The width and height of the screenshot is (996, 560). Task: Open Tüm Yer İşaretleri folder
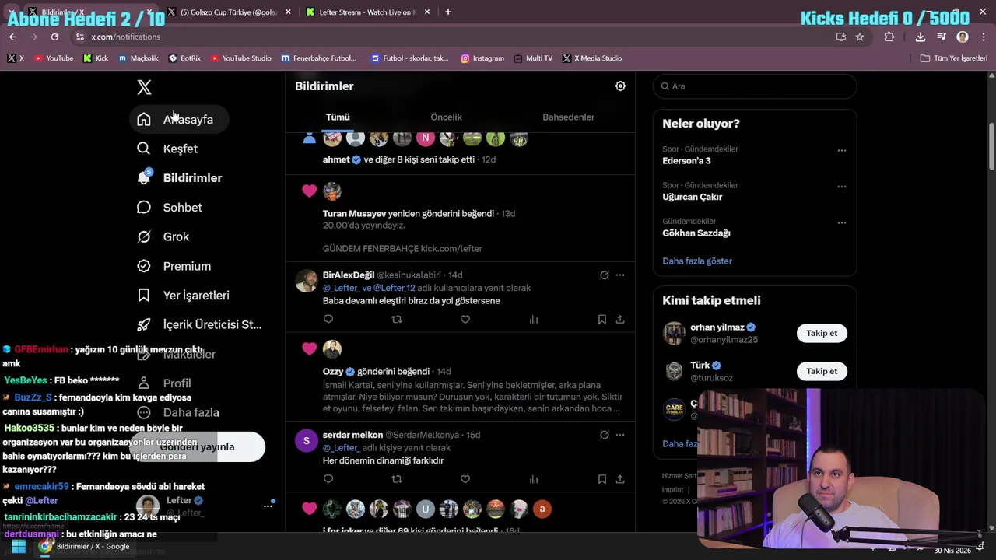[x=953, y=58]
